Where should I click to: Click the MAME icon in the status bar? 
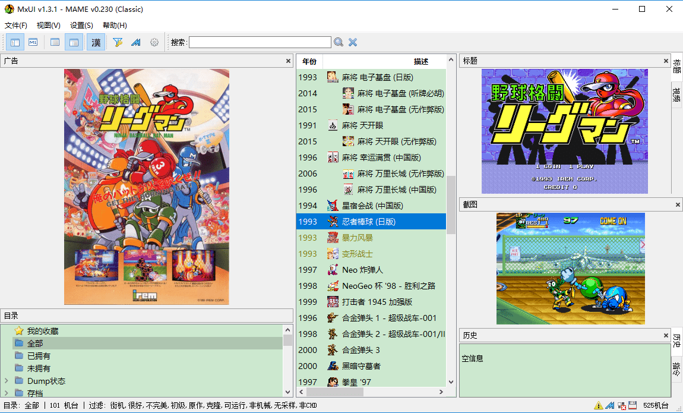[609, 405]
